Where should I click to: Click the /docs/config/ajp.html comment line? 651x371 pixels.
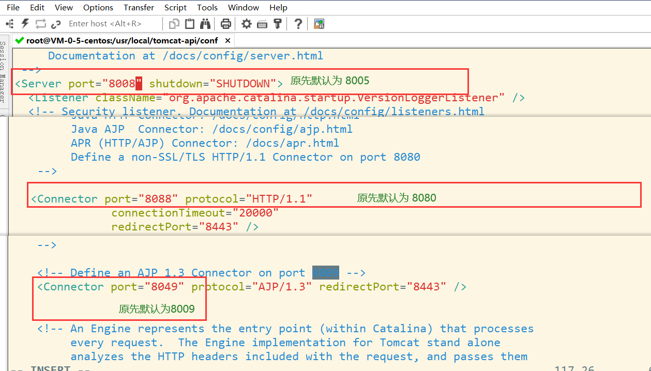(x=212, y=129)
